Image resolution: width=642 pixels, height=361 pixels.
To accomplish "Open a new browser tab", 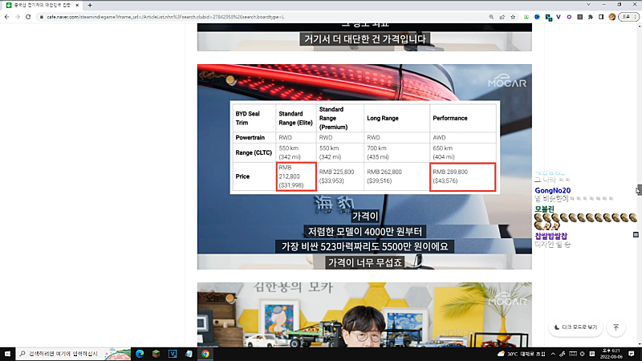I will pyautogui.click(x=90, y=5).
